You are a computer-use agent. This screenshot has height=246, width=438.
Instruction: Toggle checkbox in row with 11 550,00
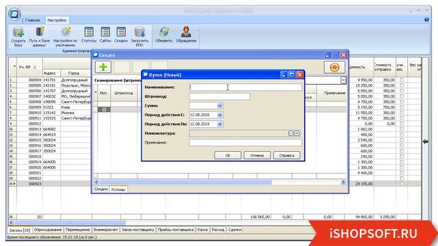point(402,113)
